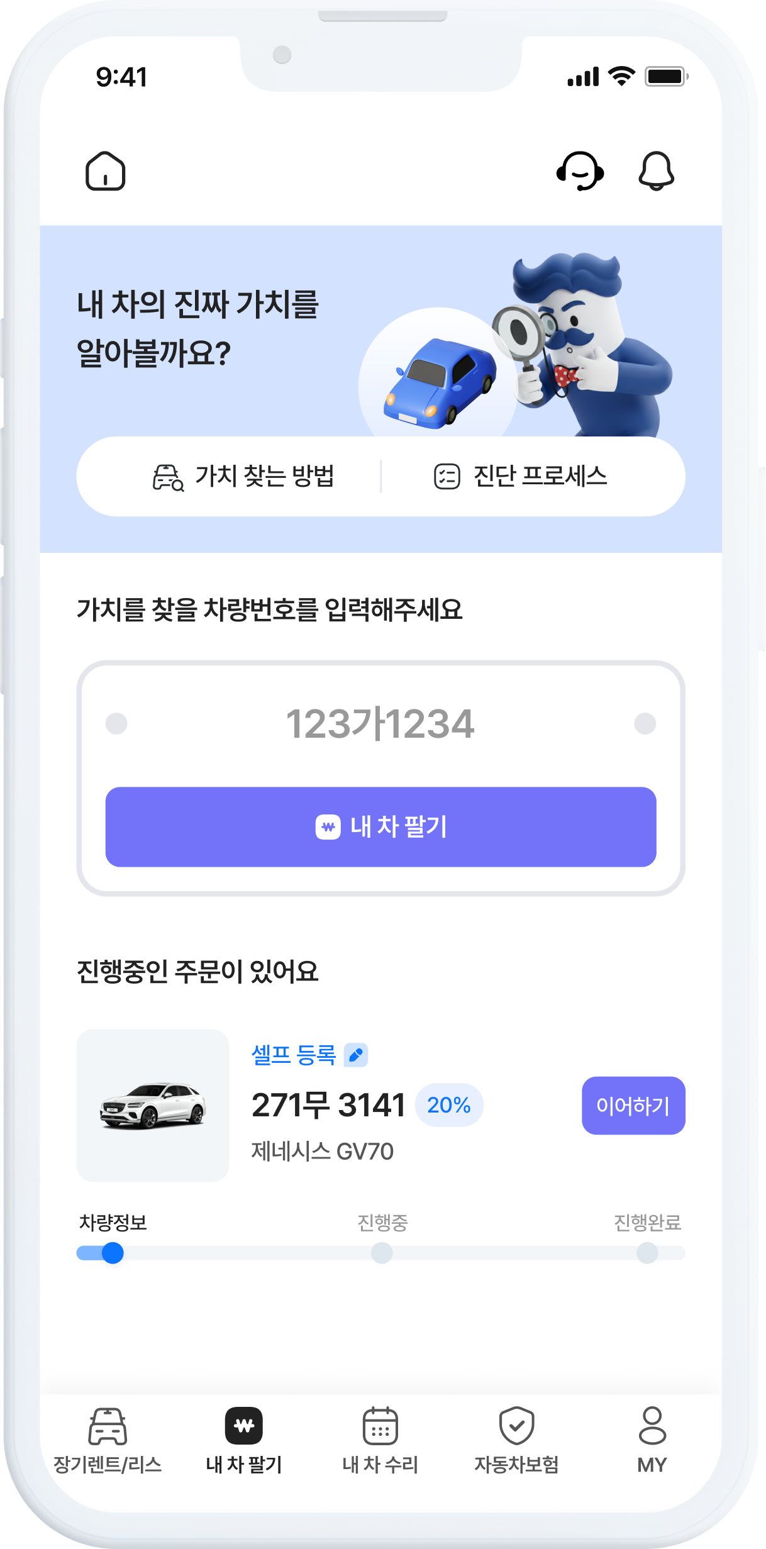Click the license plate number input field
766x1549 pixels.
tap(380, 724)
